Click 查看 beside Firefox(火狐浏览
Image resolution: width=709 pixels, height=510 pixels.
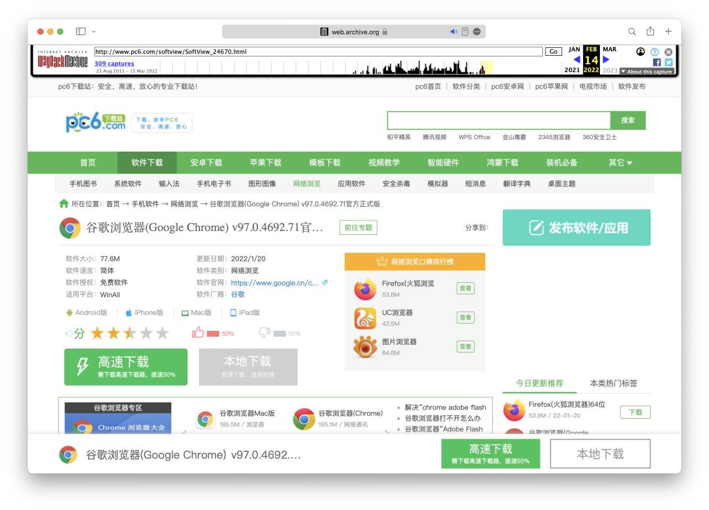[x=465, y=288]
